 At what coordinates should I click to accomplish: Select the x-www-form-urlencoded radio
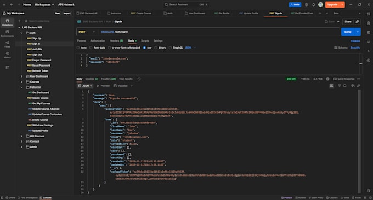point(109,48)
